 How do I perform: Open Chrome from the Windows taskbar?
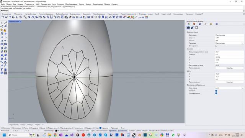(55, 135)
